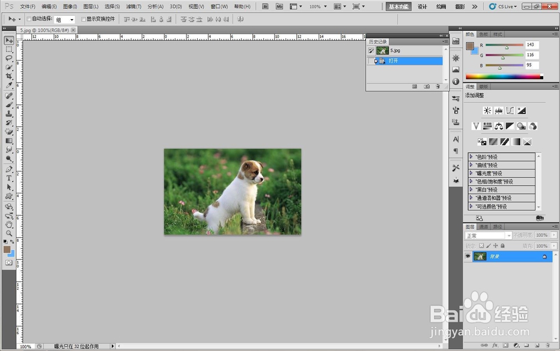This screenshot has width=560, height=351.
Task: Open the 正常 blend mode dropdown
Action: pyautogui.click(x=488, y=235)
